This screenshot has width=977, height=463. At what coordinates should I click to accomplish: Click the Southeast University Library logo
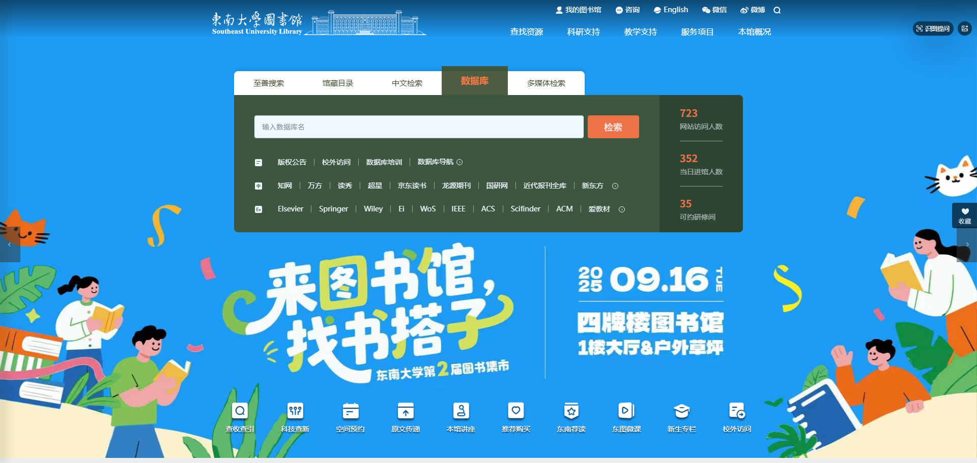click(x=319, y=23)
